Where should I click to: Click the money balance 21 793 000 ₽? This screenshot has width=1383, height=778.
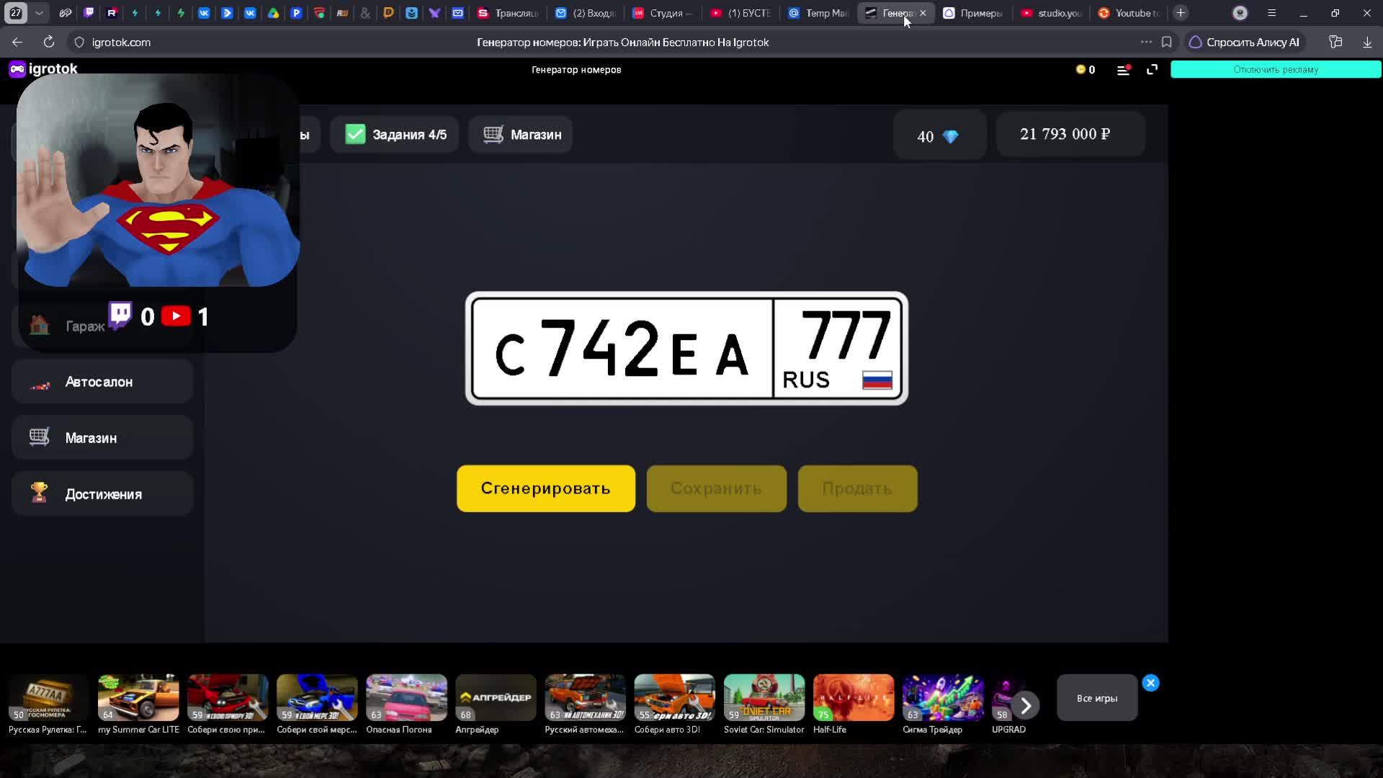[x=1070, y=134]
